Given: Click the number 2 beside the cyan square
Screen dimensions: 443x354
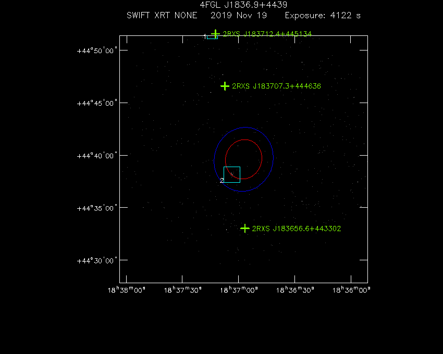Looking at the screenshot, I should point(222,181).
